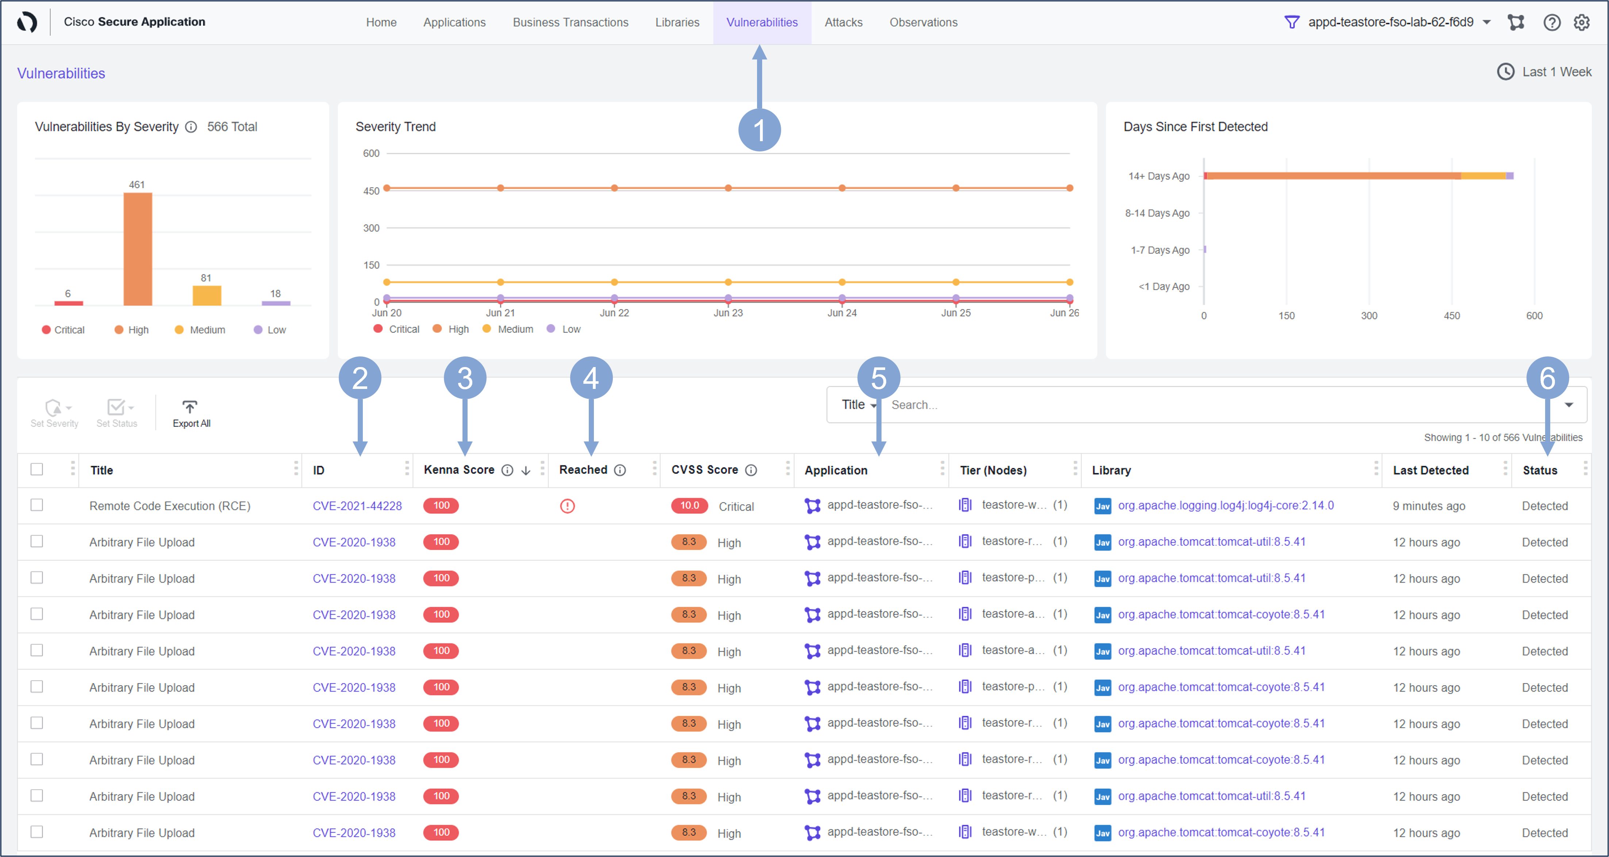This screenshot has height=857, width=1609.
Task: Expand the appd-teastore-fso-lab application filter dropdown
Action: (x=1487, y=23)
